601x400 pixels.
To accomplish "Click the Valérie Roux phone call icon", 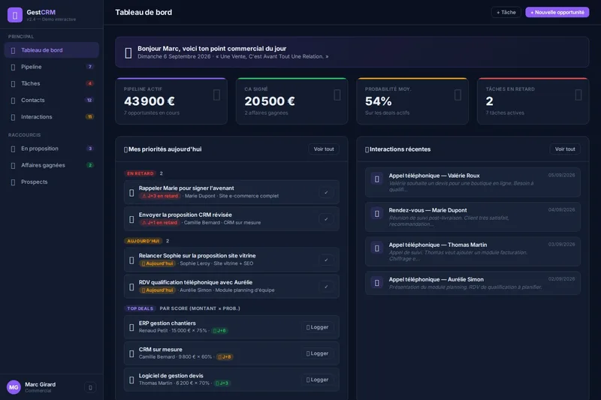I will (x=377, y=179).
